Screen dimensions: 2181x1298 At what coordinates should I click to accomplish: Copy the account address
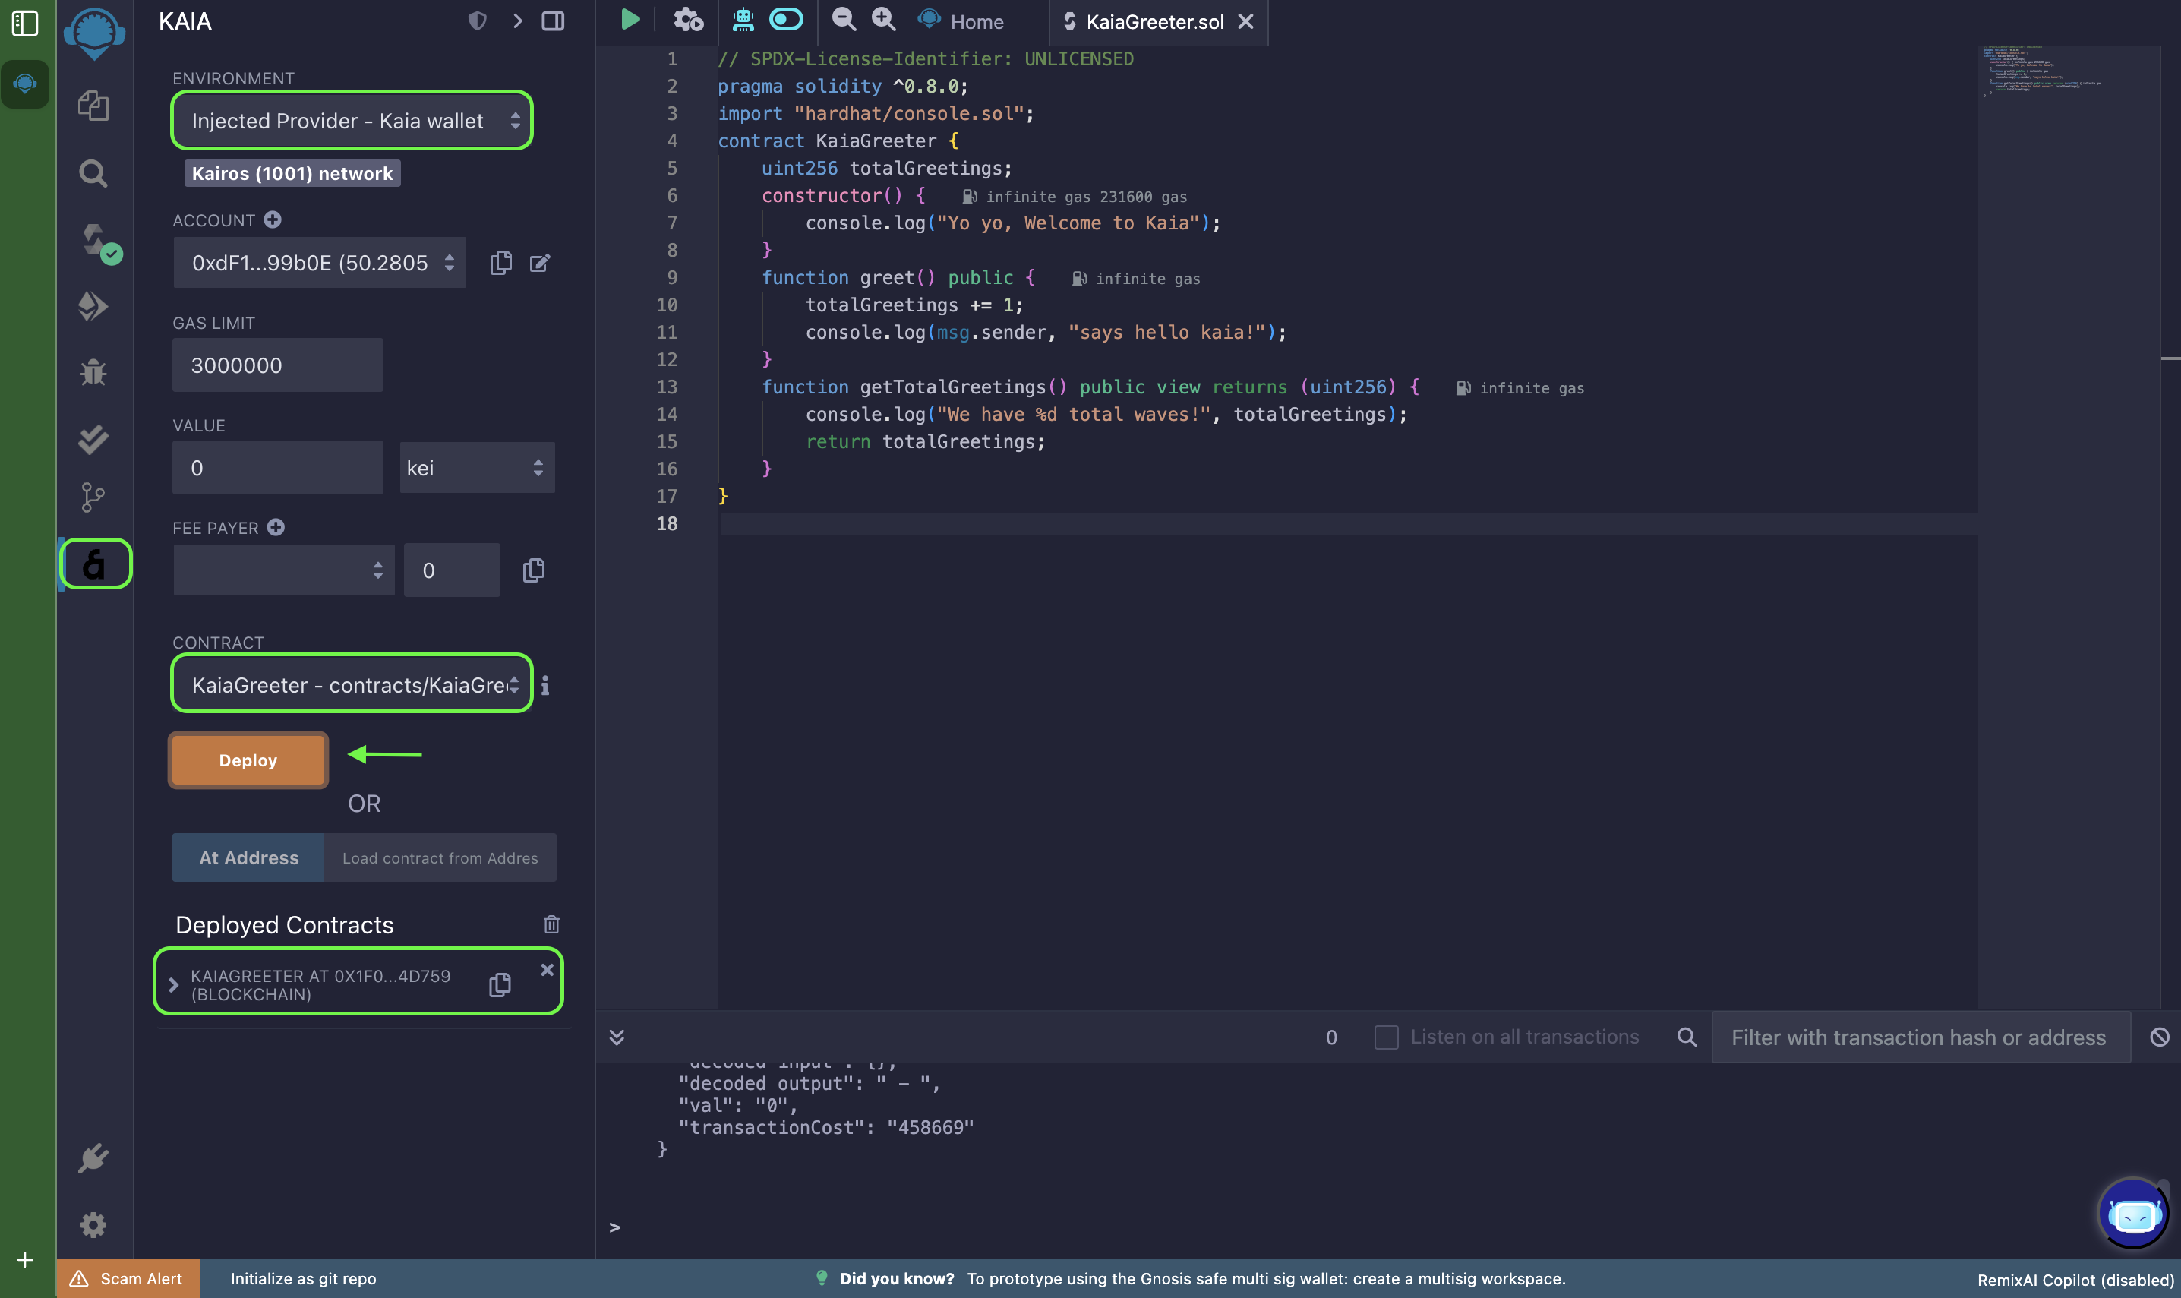point(501,264)
